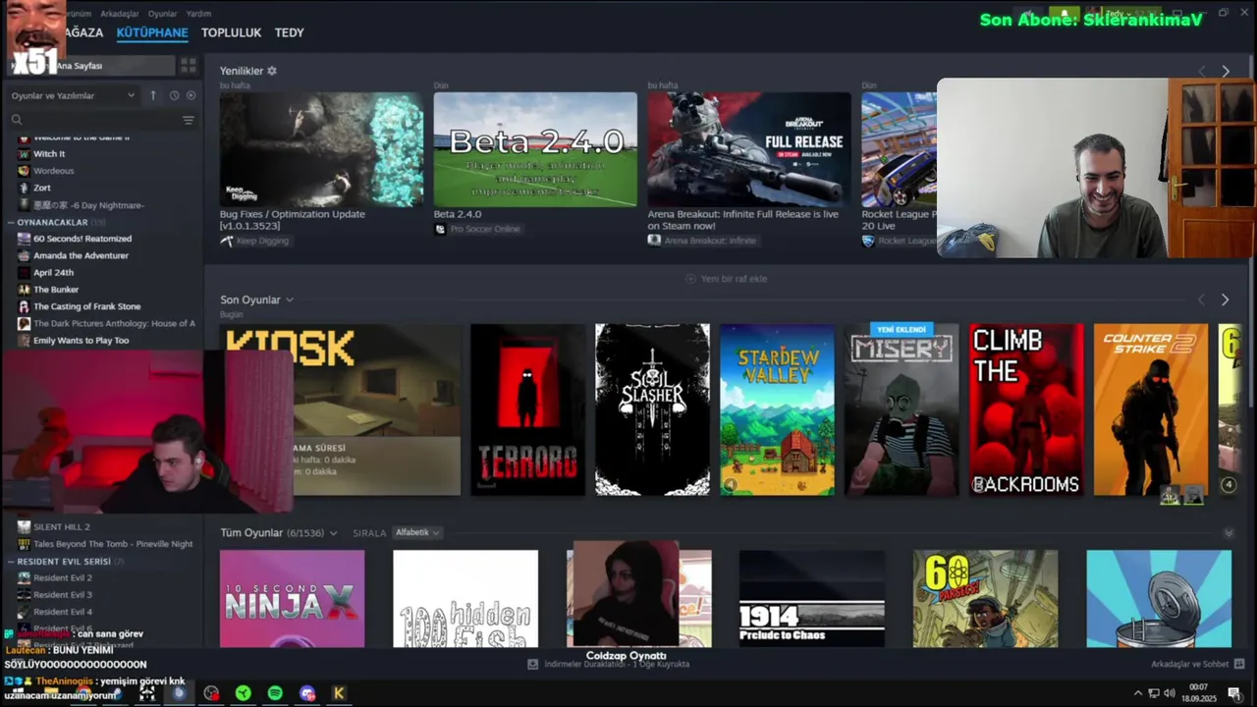Open Discord from the taskbar
Viewport: 1257px width, 707px height.
tap(307, 693)
